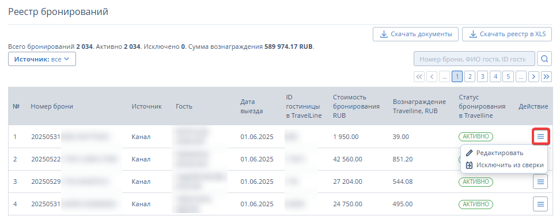
Task: Go to first page double-arrow icon
Action: (419, 76)
